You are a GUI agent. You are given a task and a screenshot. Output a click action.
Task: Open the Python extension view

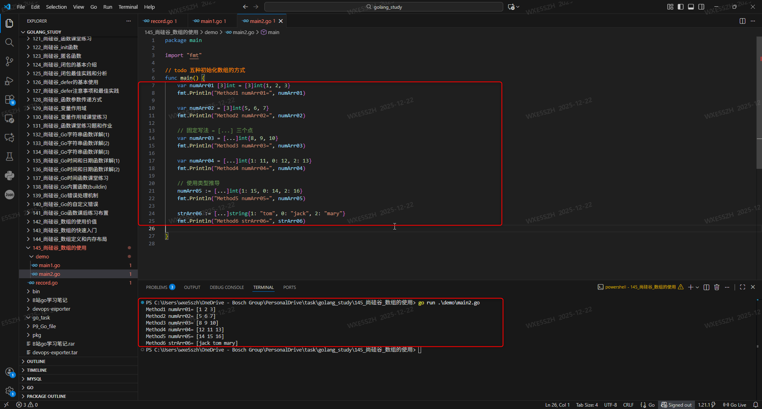pos(10,176)
